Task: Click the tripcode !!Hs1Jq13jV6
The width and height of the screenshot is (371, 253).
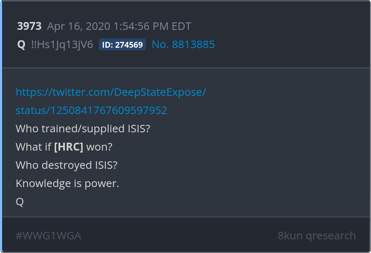Action: (62, 45)
